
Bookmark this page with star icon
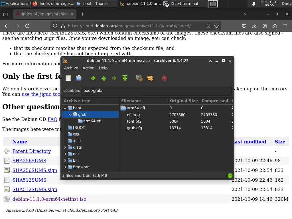click(216, 26)
